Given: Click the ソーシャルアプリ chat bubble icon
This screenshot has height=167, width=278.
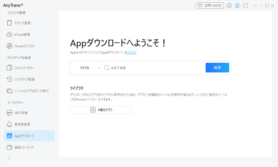Looking at the screenshot, I should [x=9, y=91].
